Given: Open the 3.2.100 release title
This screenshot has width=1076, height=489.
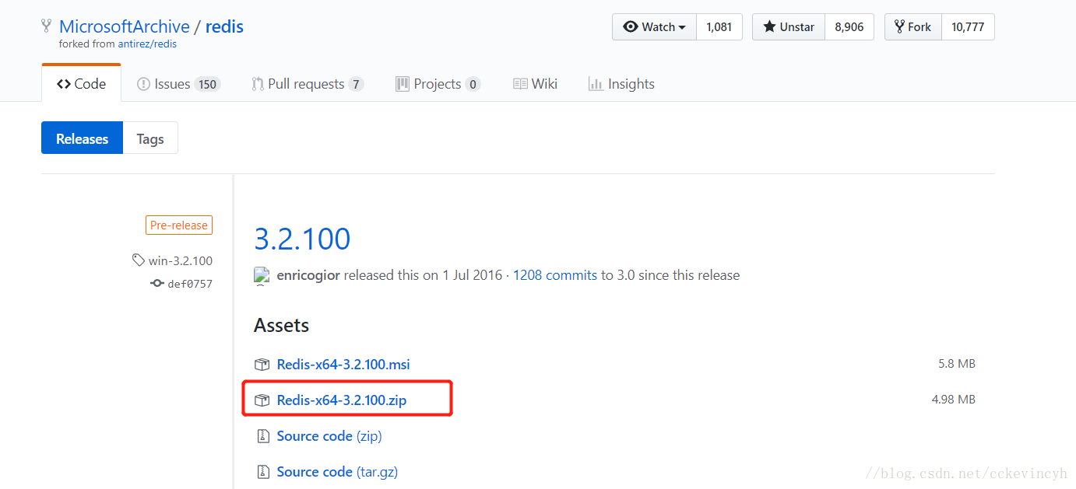Looking at the screenshot, I should 302,239.
